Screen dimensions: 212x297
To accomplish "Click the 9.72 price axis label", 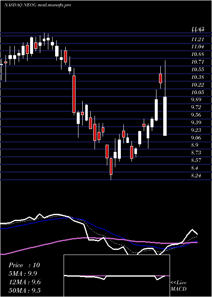I will click(x=196, y=107).
